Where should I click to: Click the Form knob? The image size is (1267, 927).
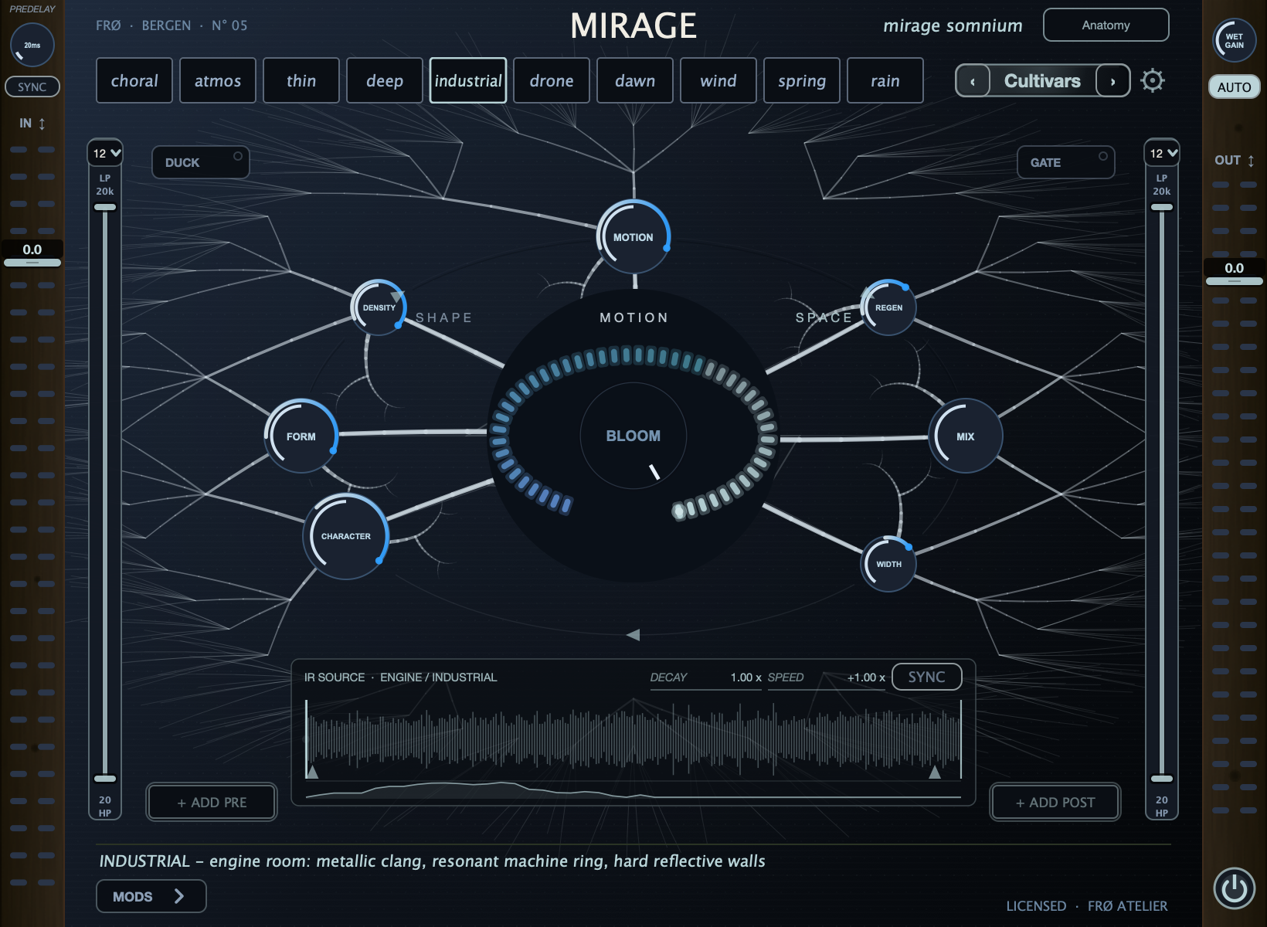pyautogui.click(x=301, y=436)
